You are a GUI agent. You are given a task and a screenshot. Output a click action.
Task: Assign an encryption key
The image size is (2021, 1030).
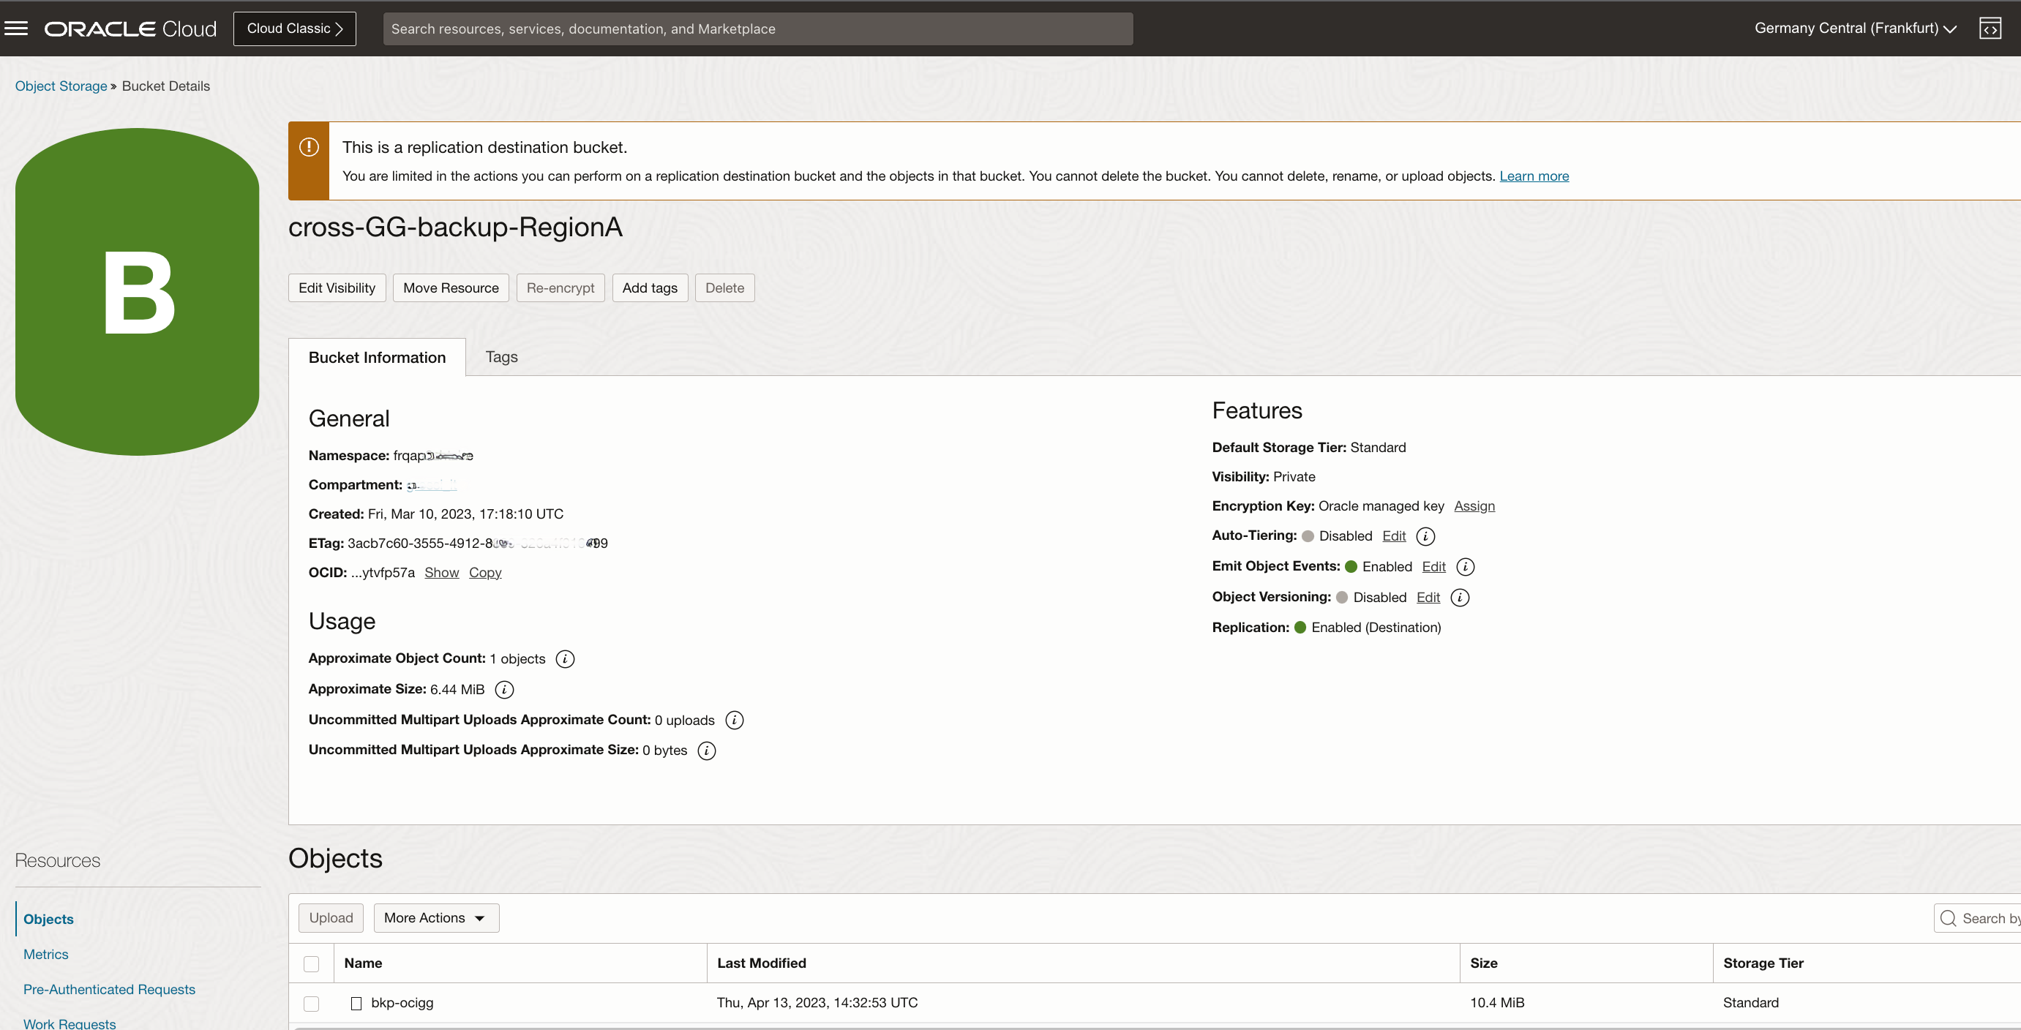click(1474, 506)
